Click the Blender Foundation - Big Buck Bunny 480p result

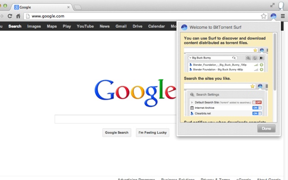click(x=218, y=70)
